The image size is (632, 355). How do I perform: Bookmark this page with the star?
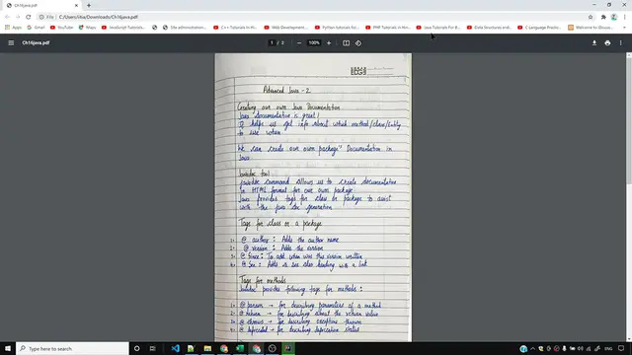tap(591, 17)
